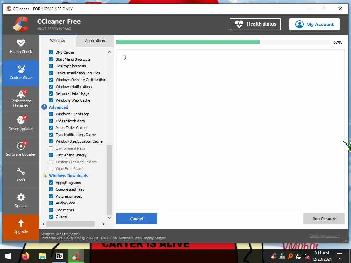Click the muted volume tray icon
This screenshot has height=263, width=351.
[x=306, y=256]
